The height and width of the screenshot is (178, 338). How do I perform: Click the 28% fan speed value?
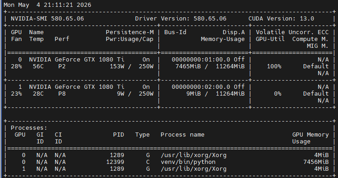[16, 66]
